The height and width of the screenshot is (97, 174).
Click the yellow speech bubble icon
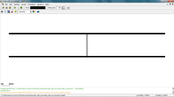pos(15,12)
